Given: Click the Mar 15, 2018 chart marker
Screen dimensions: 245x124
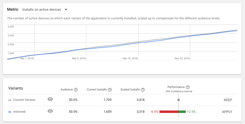Looking at the screenshot, I should pyautogui.click(x=130, y=58).
